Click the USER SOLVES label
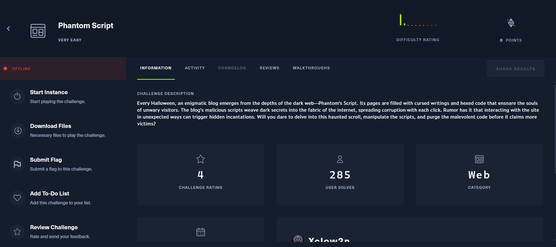 pos(340,188)
